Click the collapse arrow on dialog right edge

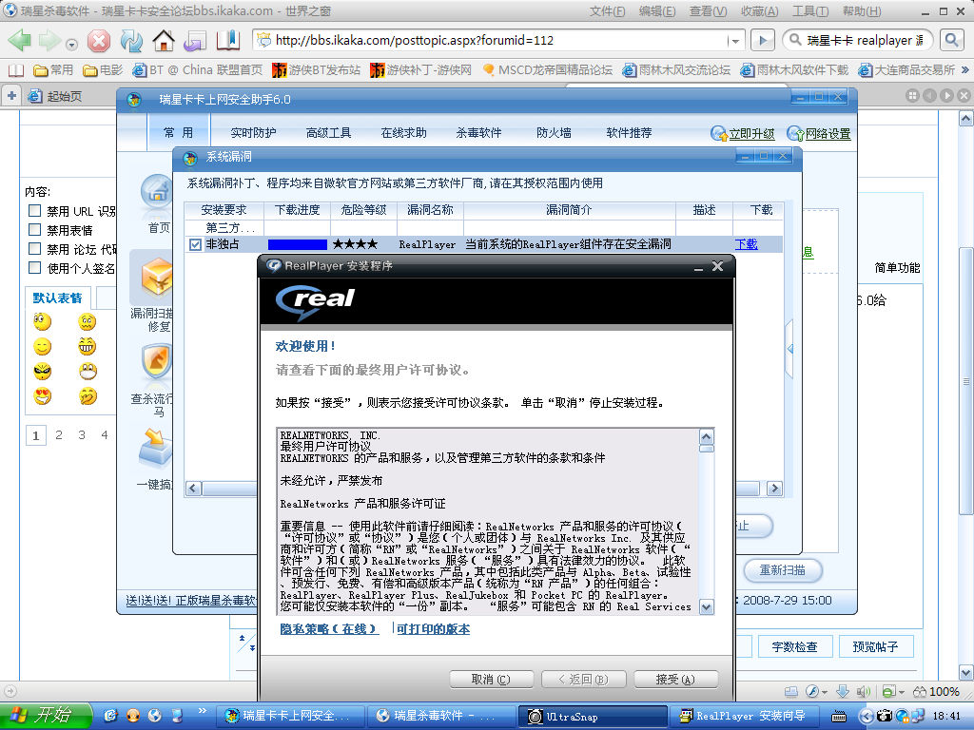[x=790, y=349]
